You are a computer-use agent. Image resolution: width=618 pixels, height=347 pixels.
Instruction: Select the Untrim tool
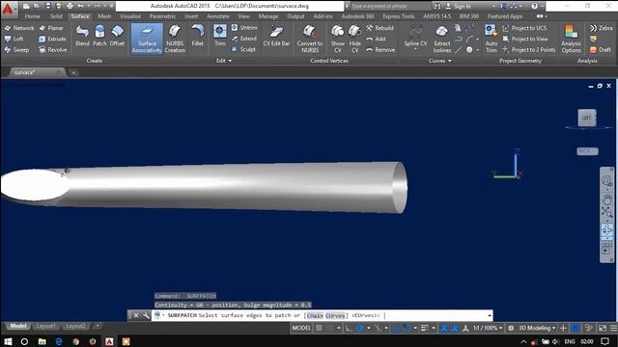[244, 28]
